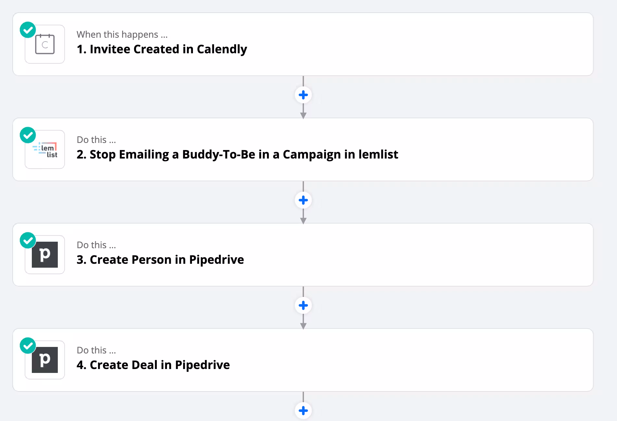Click the green checkmark on the Calendly step
The height and width of the screenshot is (421, 617).
tap(28, 30)
